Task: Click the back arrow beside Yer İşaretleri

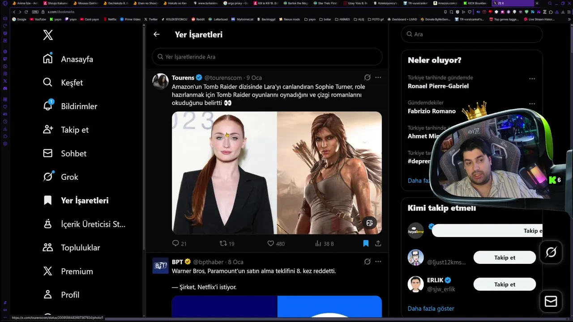Action: pos(156,34)
